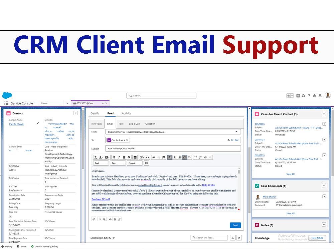Click in the Subject field
The image size is (334, 250).
[173, 149]
